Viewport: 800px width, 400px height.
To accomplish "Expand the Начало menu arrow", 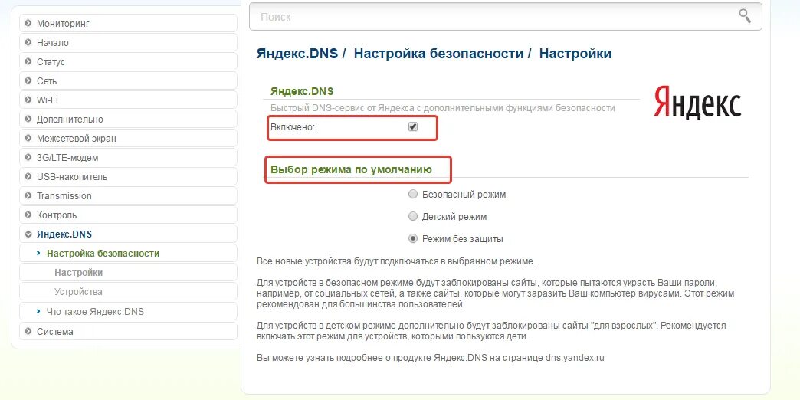I will point(28,42).
